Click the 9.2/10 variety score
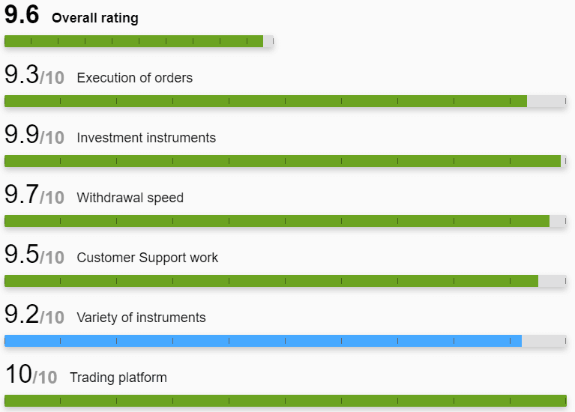 pos(34,315)
